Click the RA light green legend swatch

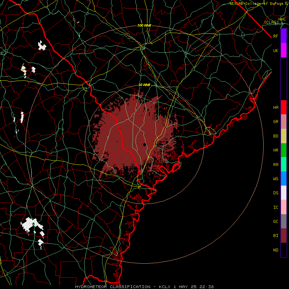(x=284, y=164)
